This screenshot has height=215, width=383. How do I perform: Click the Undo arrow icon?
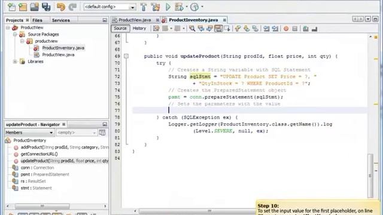click(61, 7)
